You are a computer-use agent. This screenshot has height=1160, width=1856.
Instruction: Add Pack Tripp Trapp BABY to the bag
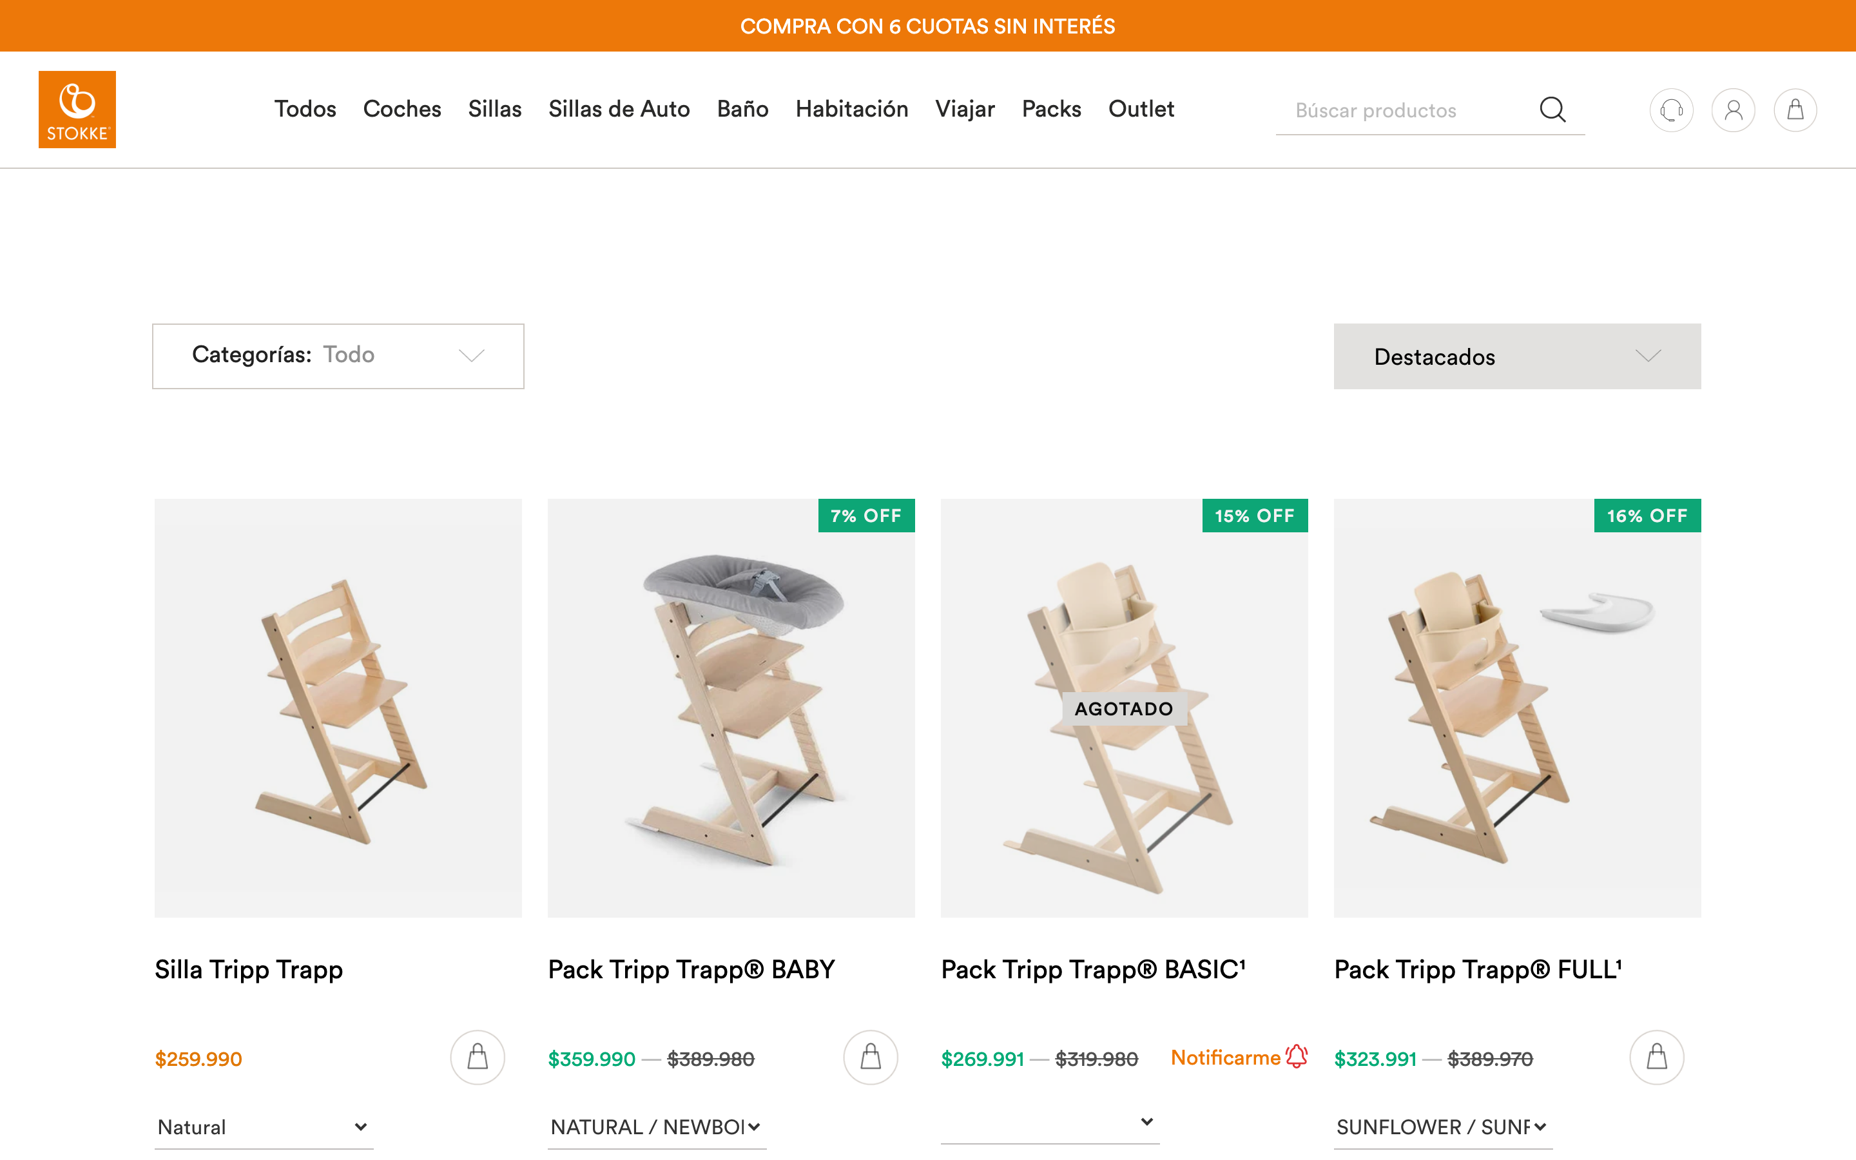pos(871,1057)
